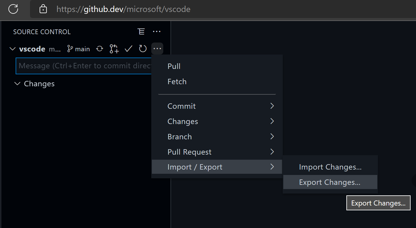Select the github.dev URL in address bar
416x228 pixels.
123,9
